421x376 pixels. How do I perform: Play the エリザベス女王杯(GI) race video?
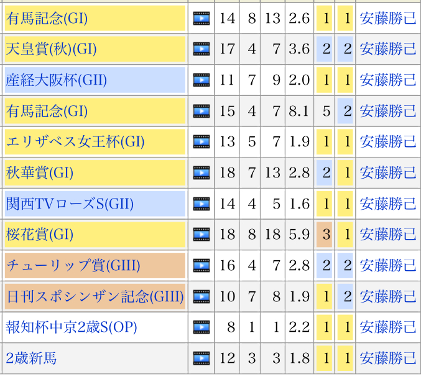(x=201, y=142)
